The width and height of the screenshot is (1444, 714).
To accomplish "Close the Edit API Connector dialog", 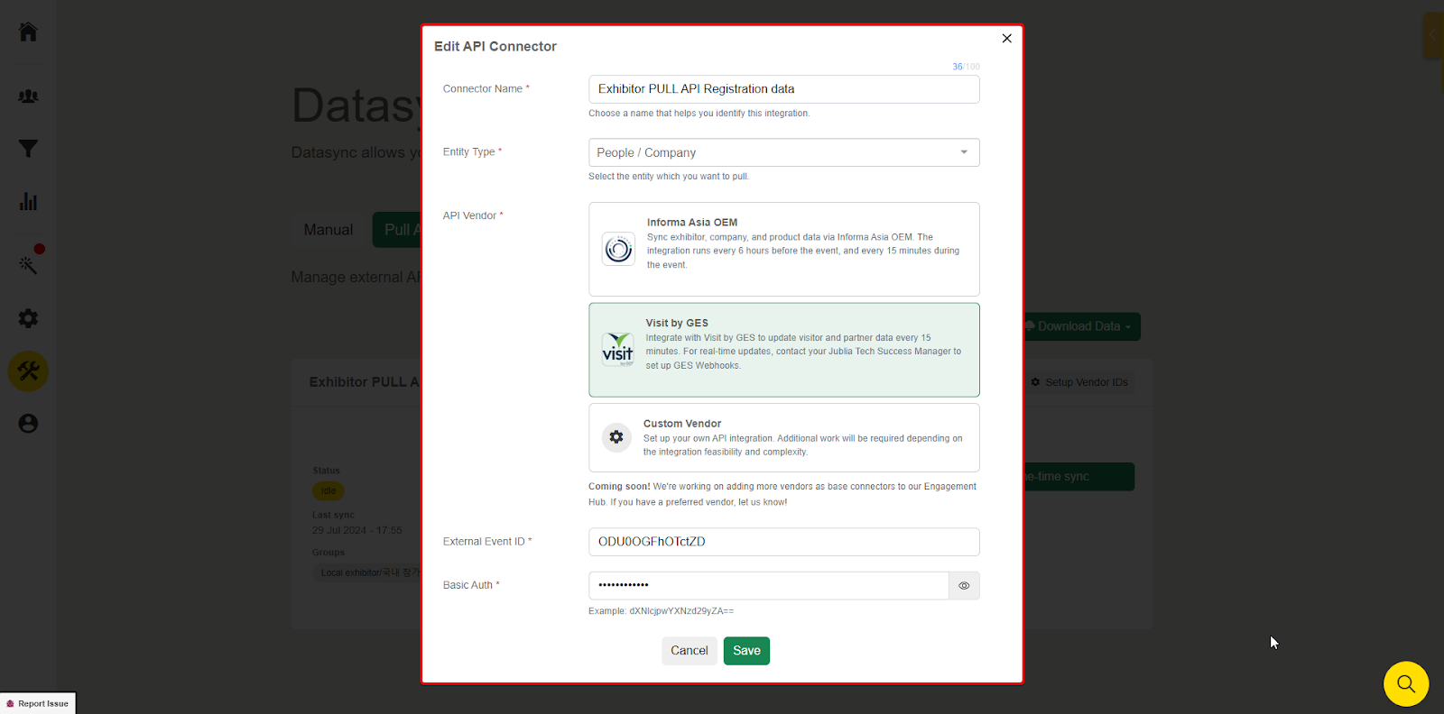I will coord(1006,38).
